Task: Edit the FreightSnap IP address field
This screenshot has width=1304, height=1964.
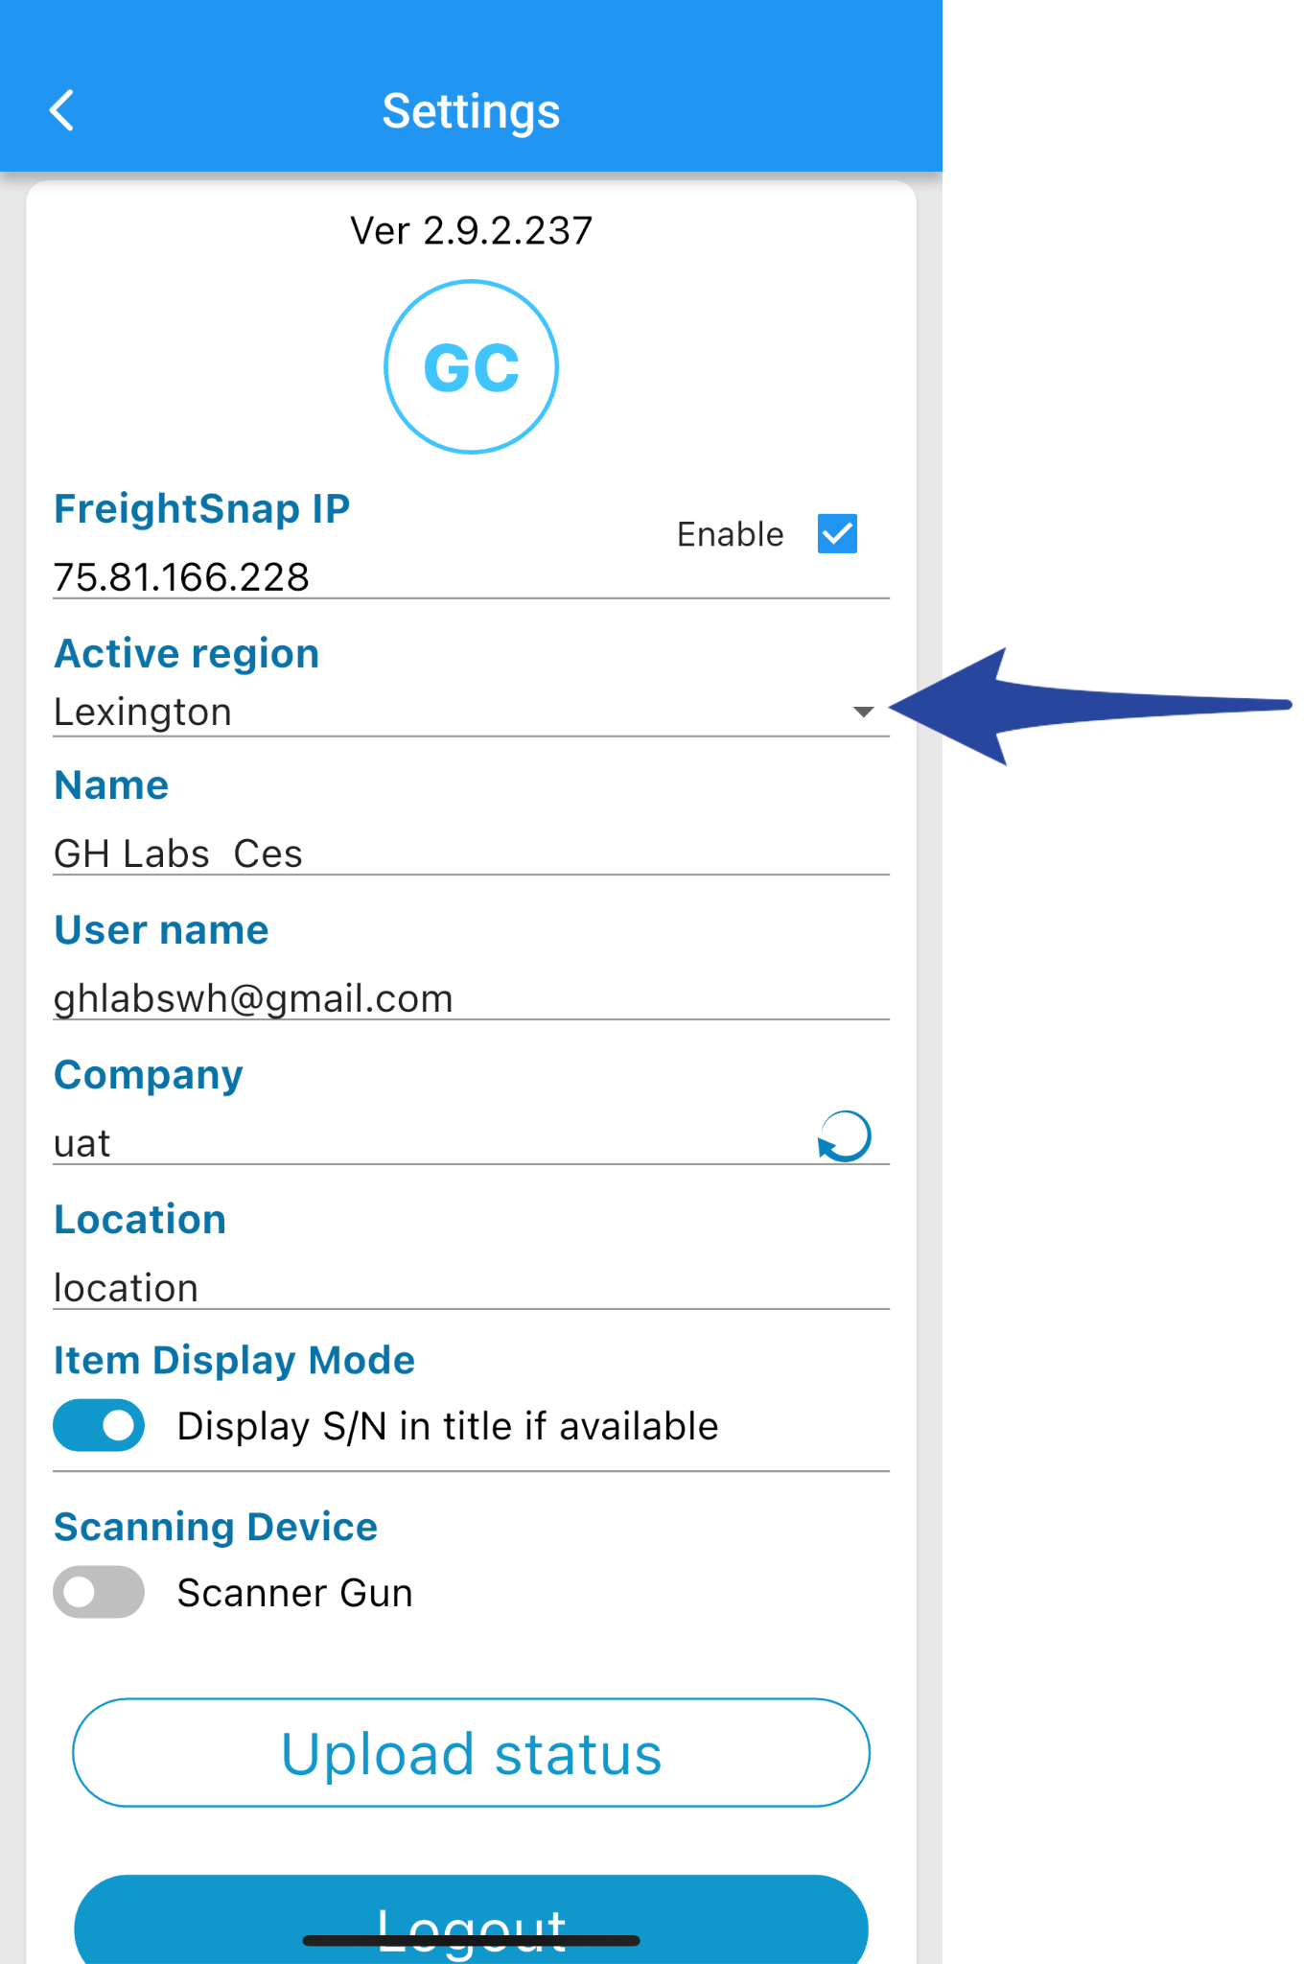Action: click(x=336, y=577)
